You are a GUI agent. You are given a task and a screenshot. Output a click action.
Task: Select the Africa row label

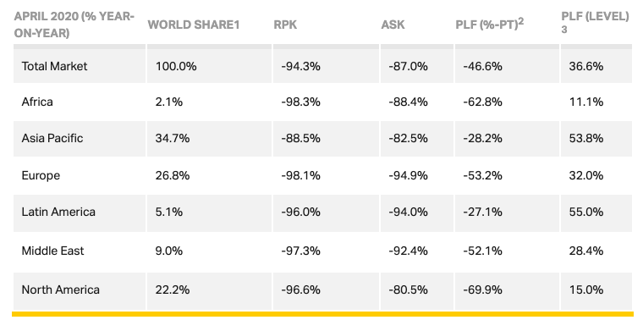point(37,102)
